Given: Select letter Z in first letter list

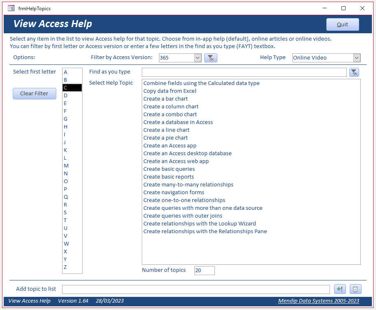Looking at the screenshot, I should pyautogui.click(x=72, y=267).
